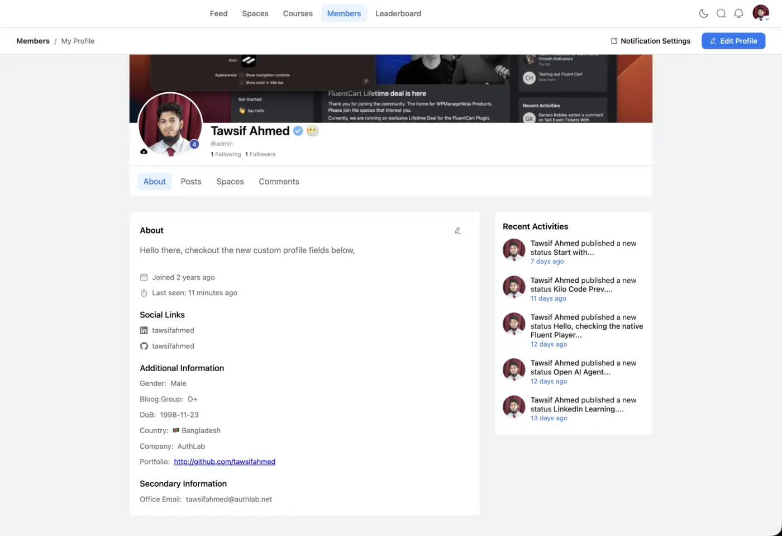Open search with the magnifier icon
This screenshot has height=536, width=782.
[721, 13]
